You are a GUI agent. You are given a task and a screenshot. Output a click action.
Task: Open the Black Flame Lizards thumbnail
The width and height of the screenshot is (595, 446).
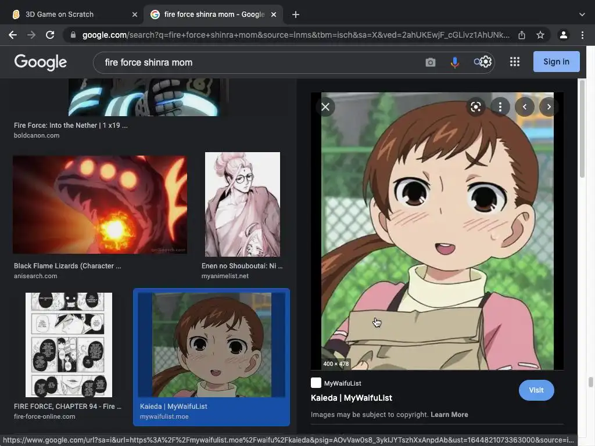point(100,204)
